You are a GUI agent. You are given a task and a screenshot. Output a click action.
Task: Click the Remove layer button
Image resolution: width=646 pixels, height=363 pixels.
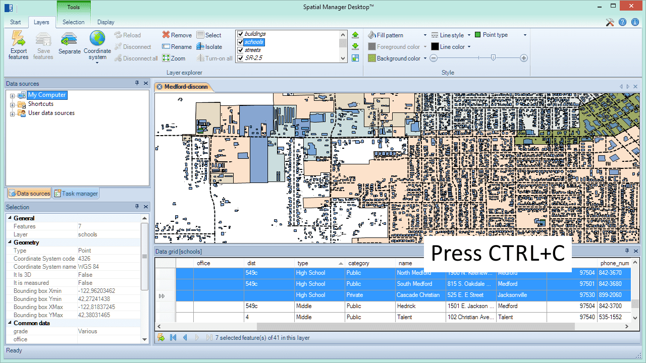tap(177, 35)
